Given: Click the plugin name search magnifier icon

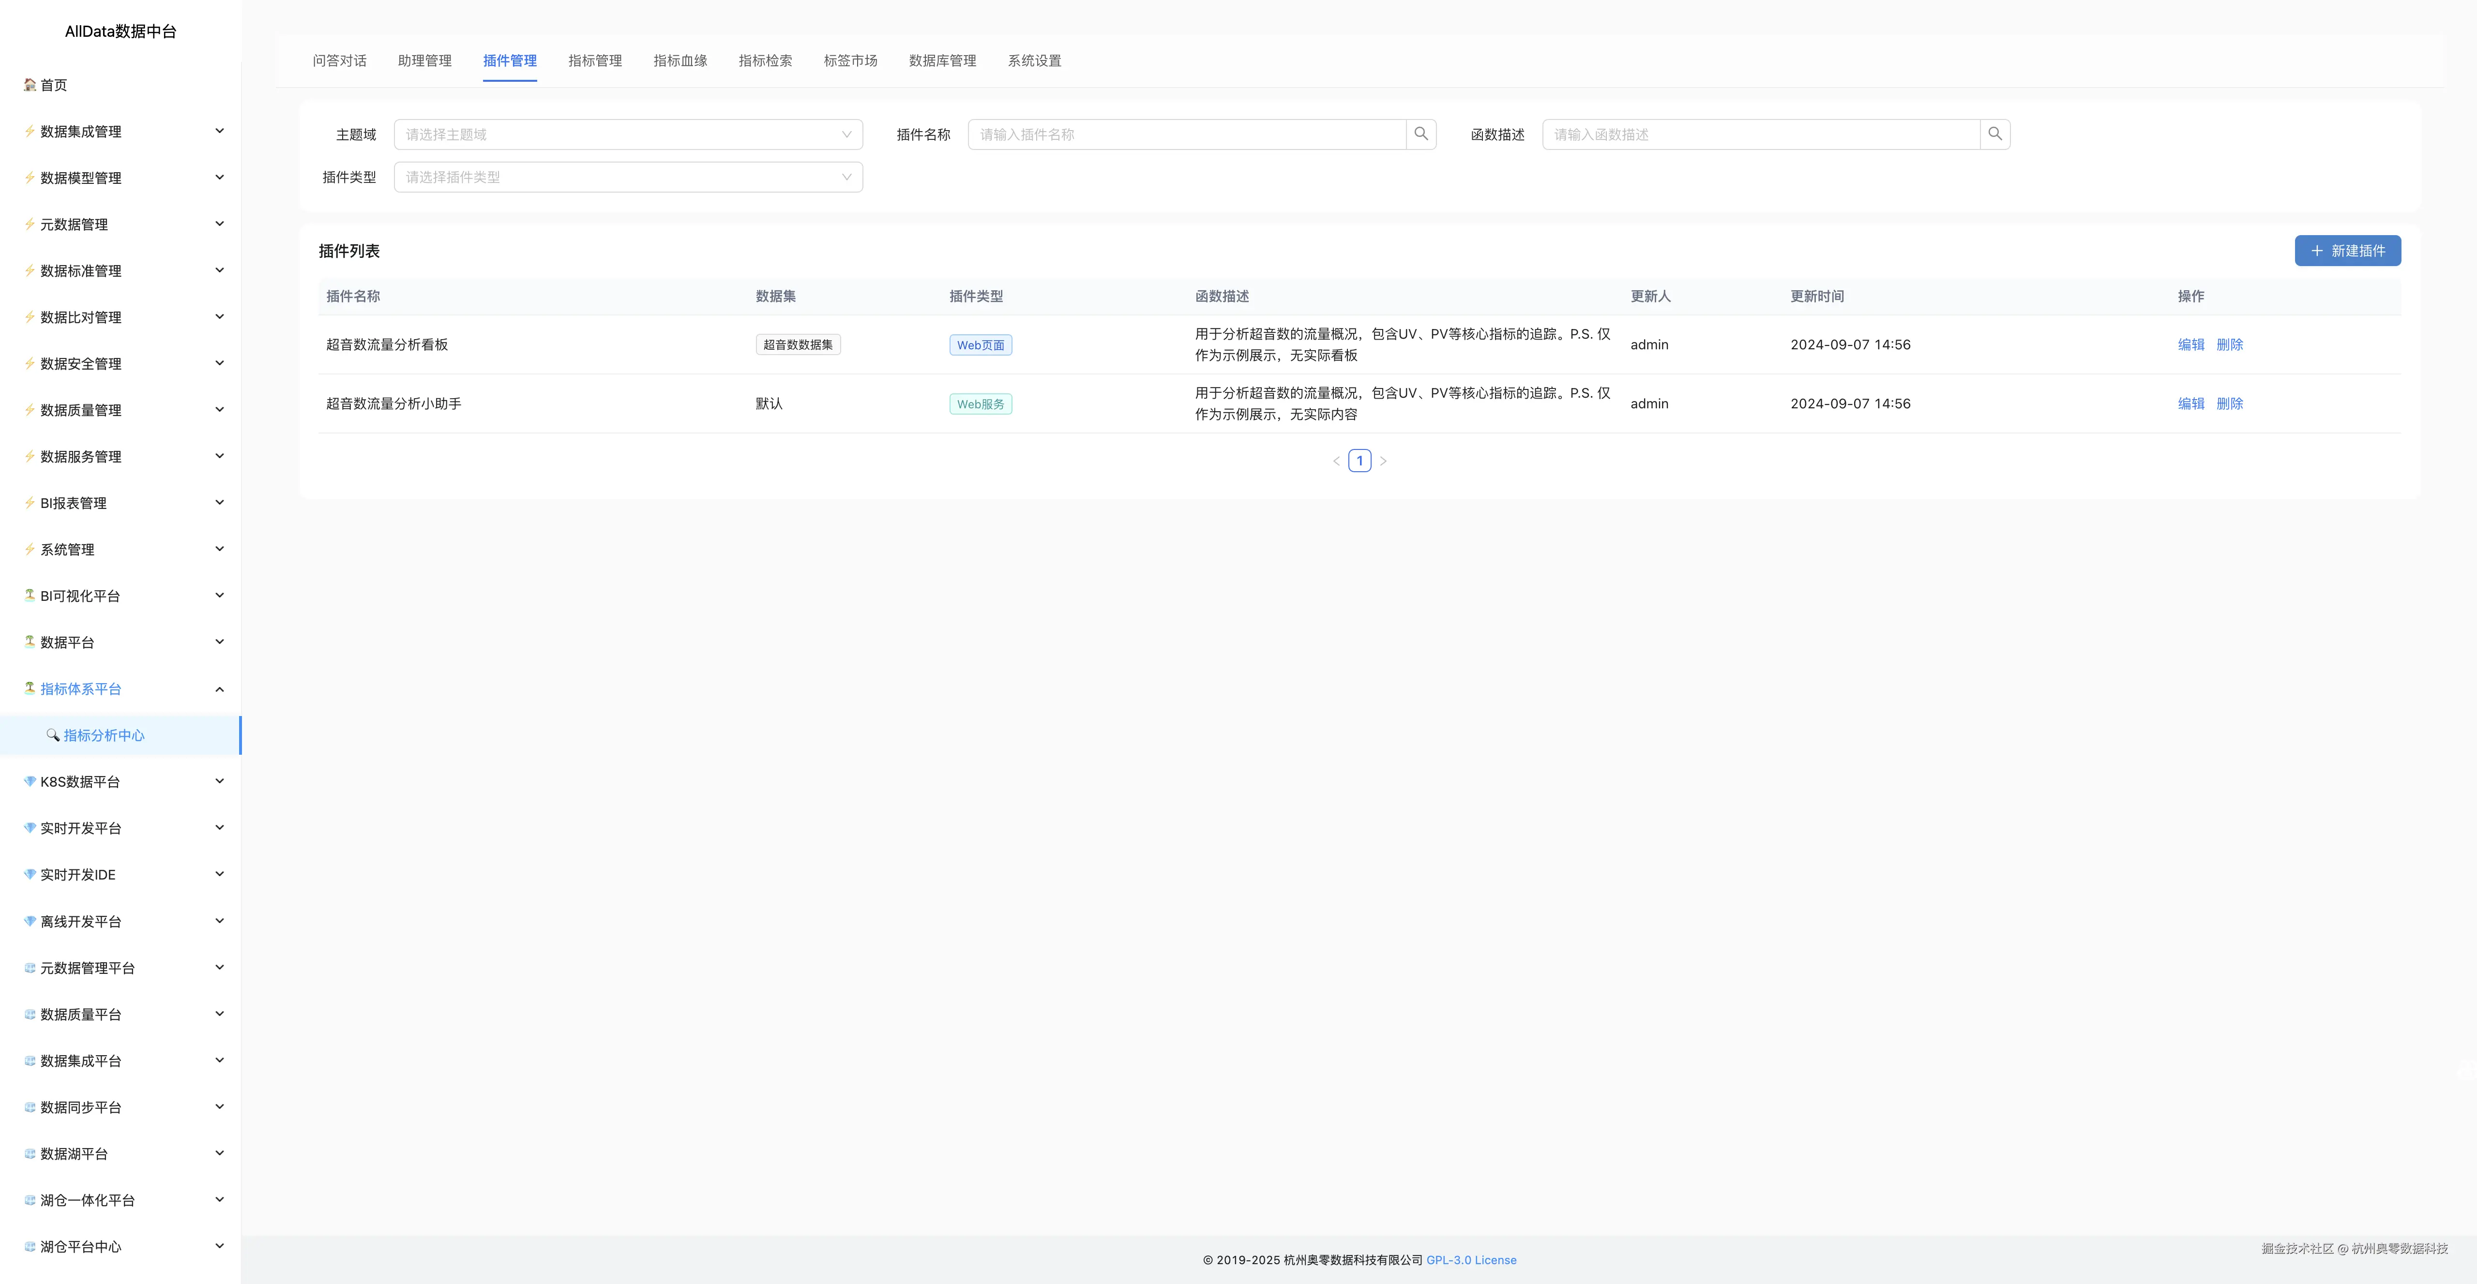Looking at the screenshot, I should 1420,134.
